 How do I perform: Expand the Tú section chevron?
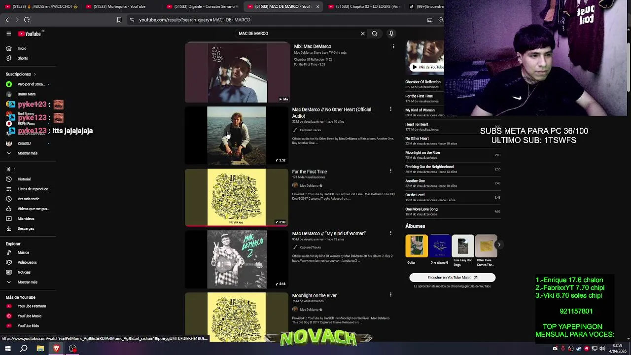(x=14, y=169)
